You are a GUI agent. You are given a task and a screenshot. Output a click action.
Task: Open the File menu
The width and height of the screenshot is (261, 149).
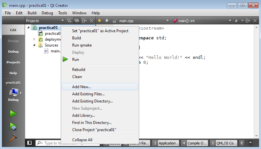tap(8, 13)
